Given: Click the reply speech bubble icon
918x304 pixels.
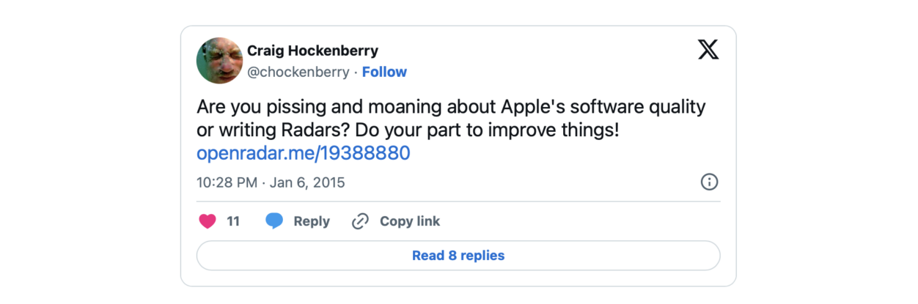Looking at the screenshot, I should [x=274, y=221].
